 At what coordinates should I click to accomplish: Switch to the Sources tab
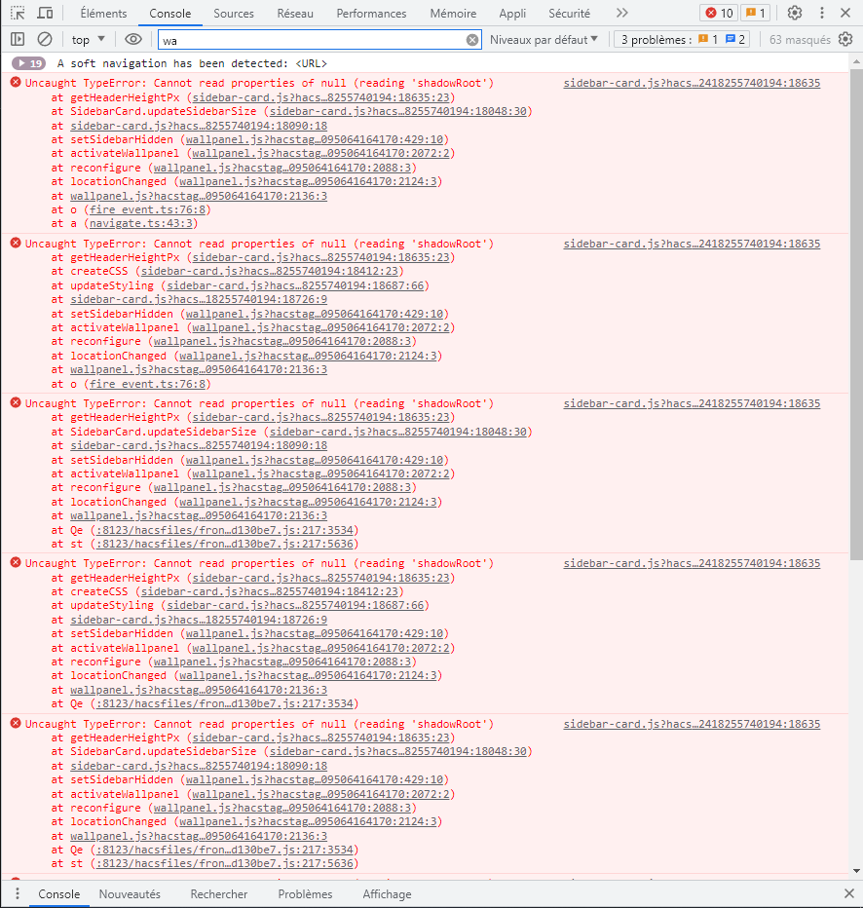coord(234,14)
